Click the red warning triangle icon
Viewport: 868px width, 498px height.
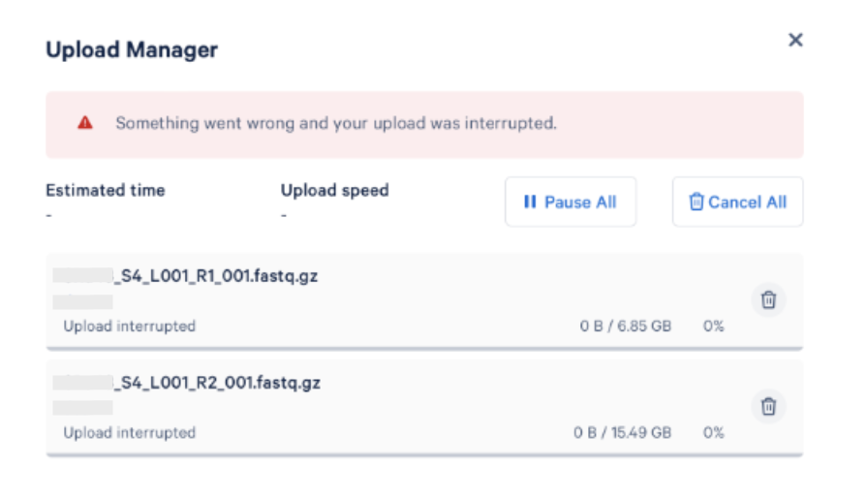coord(84,123)
